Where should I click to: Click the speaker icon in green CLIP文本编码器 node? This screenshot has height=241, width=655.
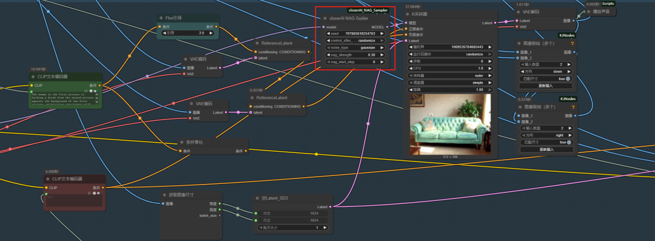(95, 91)
